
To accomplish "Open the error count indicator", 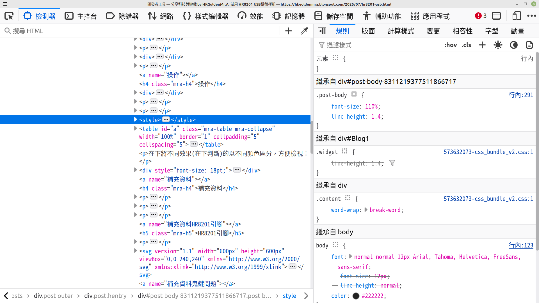I will click(x=481, y=16).
